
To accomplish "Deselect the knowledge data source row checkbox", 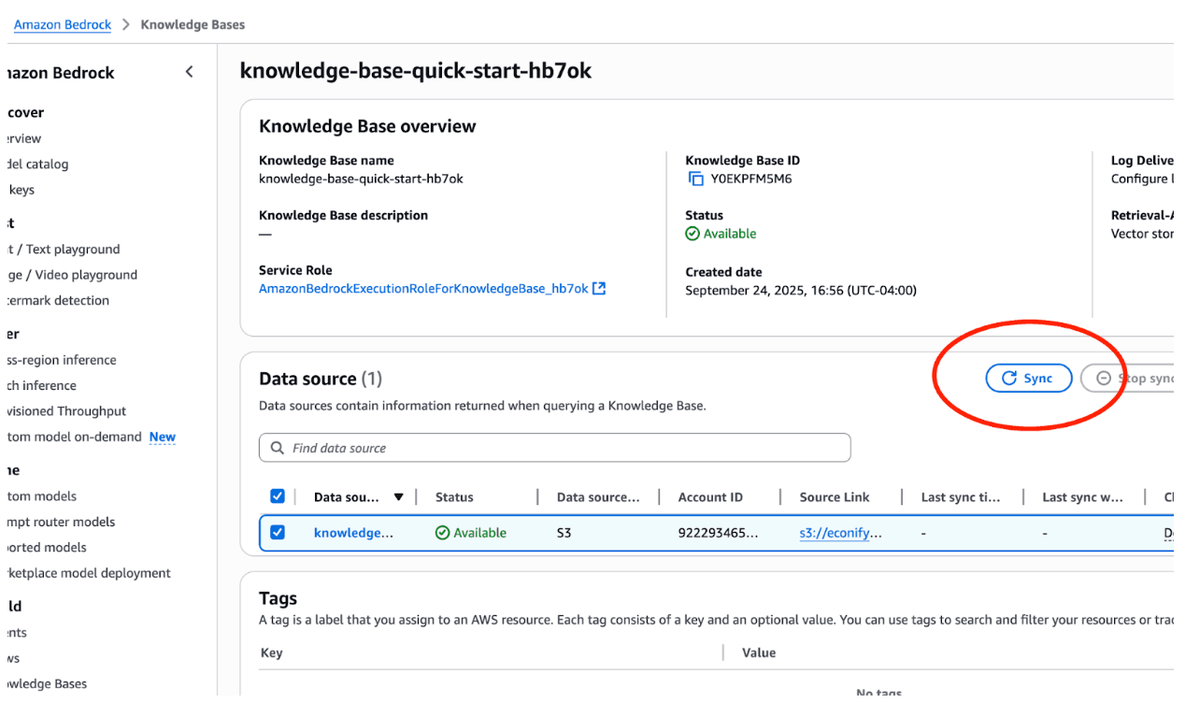I will pos(278,533).
